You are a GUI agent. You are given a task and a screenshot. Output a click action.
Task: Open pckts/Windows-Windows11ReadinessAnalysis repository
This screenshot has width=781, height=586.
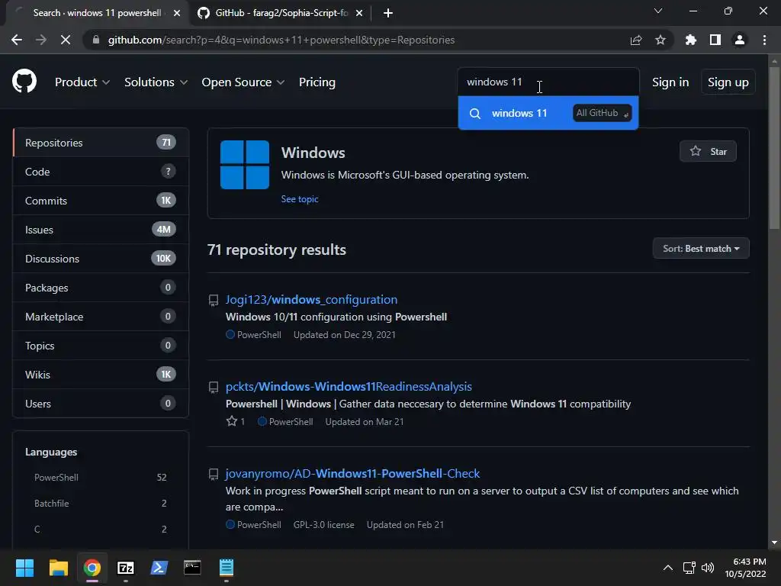349,387
